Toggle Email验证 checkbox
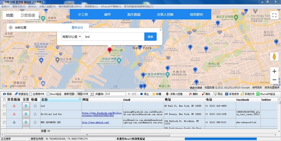The image size is (281, 141). (x=48, y=94)
